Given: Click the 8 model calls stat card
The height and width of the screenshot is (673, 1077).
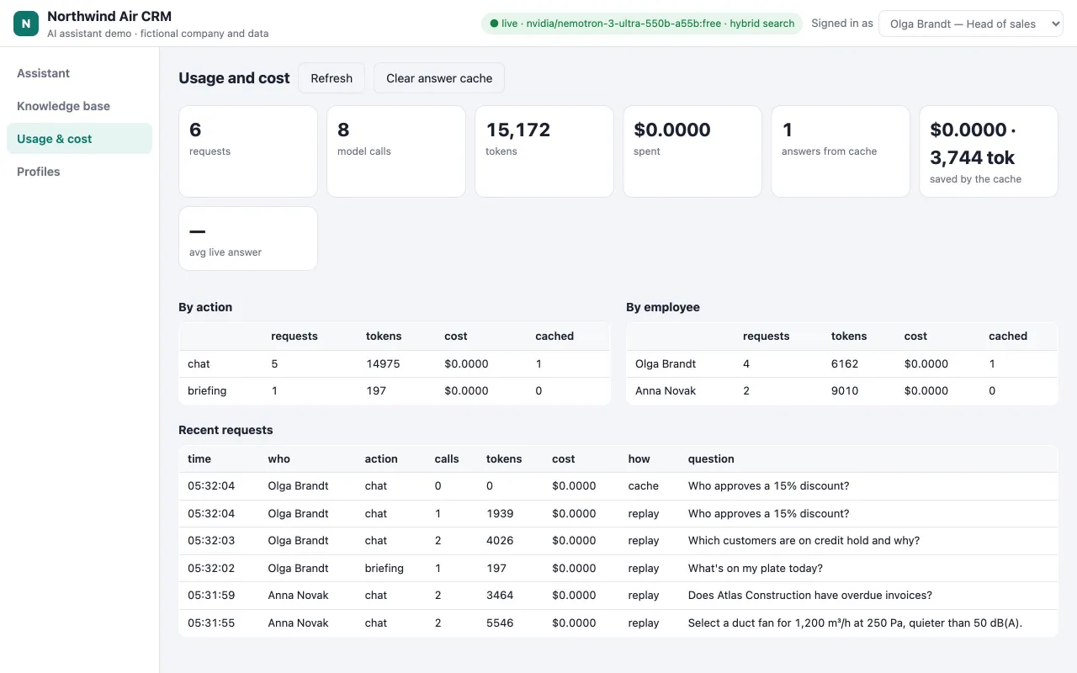Looking at the screenshot, I should click(x=396, y=151).
